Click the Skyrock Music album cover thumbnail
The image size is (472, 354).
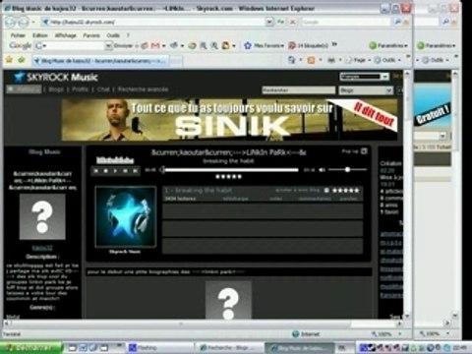125,216
